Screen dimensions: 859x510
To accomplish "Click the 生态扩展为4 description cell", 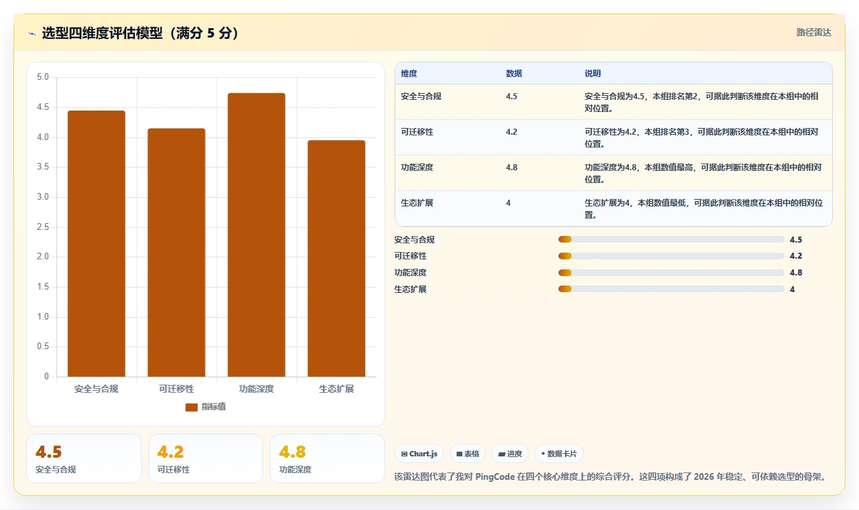I will click(704, 209).
